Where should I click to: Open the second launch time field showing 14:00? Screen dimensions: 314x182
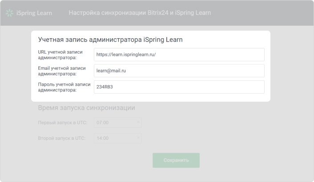click(x=117, y=138)
